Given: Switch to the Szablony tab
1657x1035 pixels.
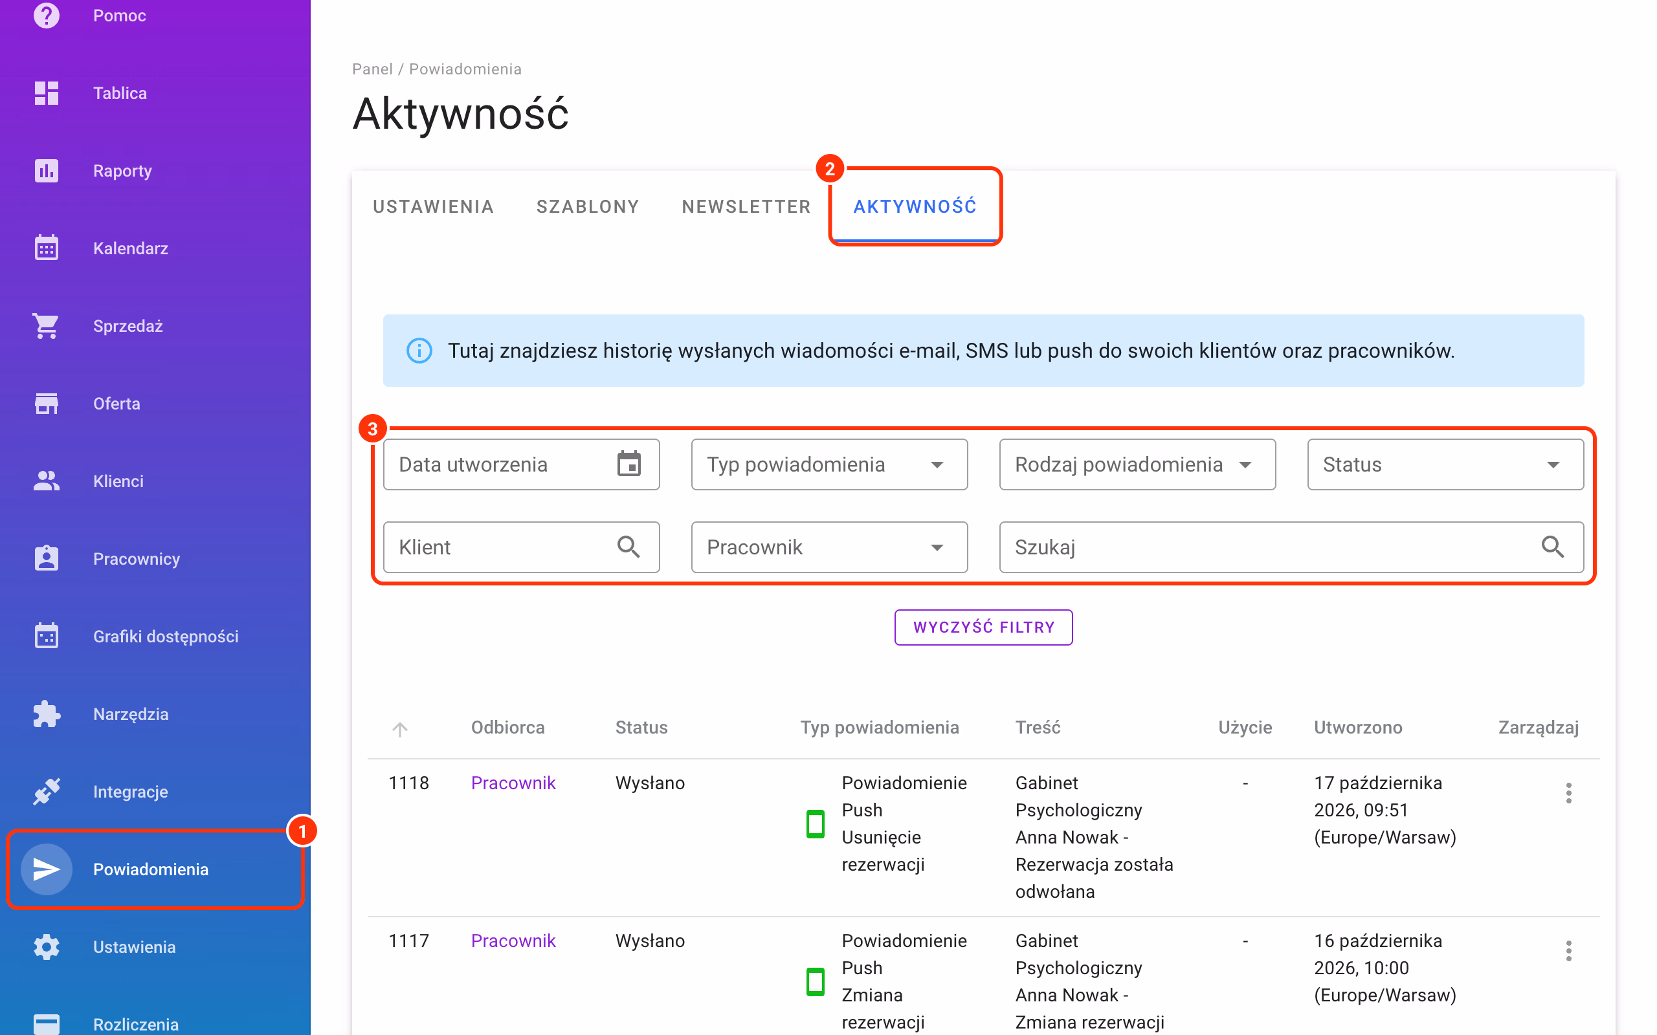Looking at the screenshot, I should click(x=588, y=206).
